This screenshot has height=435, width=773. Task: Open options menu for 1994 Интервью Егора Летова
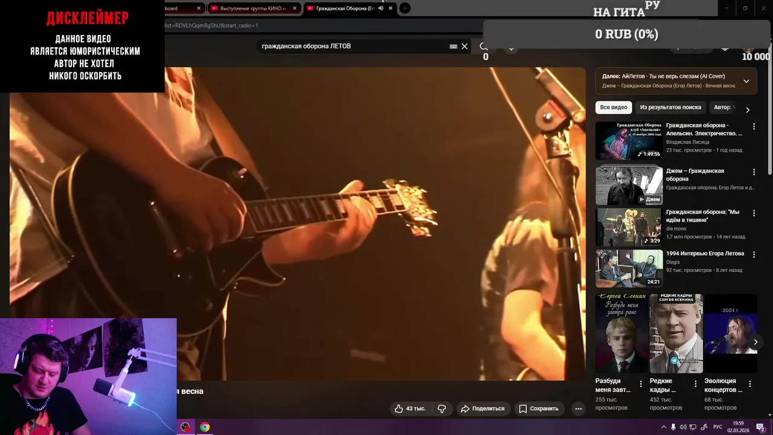tap(754, 254)
